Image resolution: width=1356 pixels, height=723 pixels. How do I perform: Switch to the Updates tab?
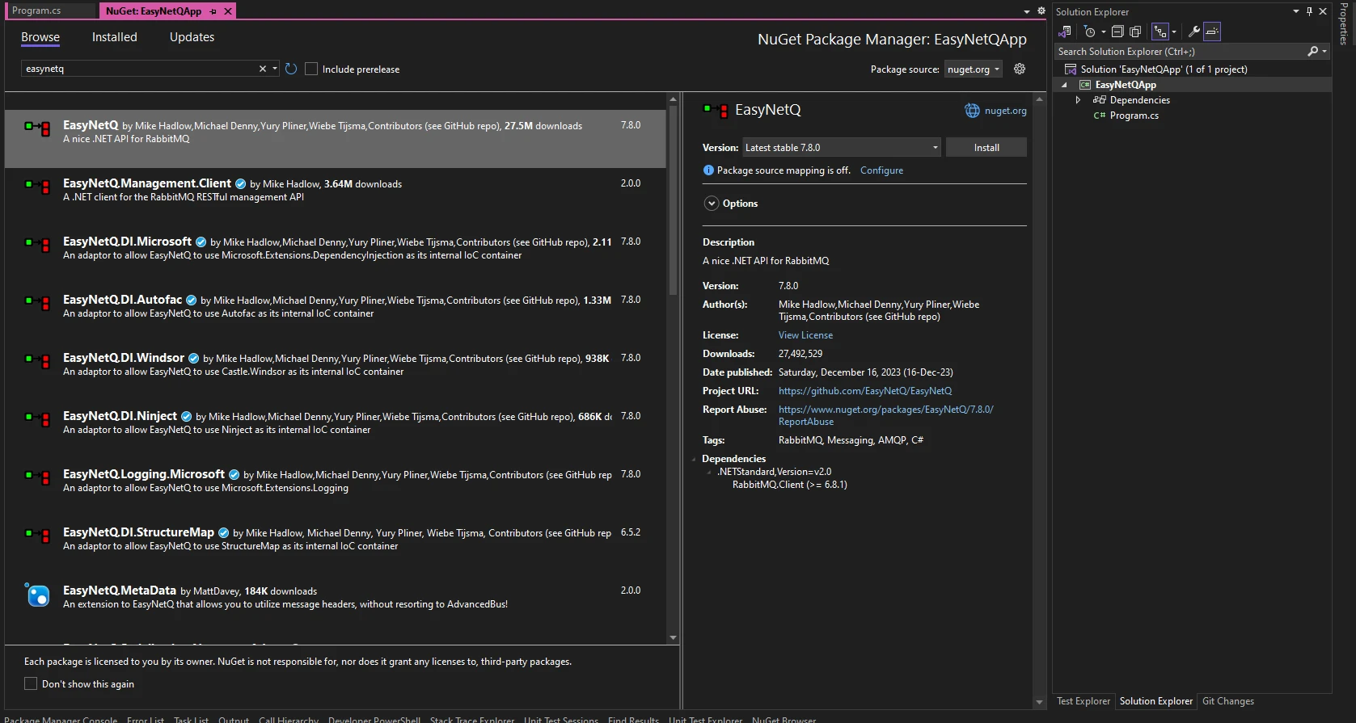(x=192, y=37)
